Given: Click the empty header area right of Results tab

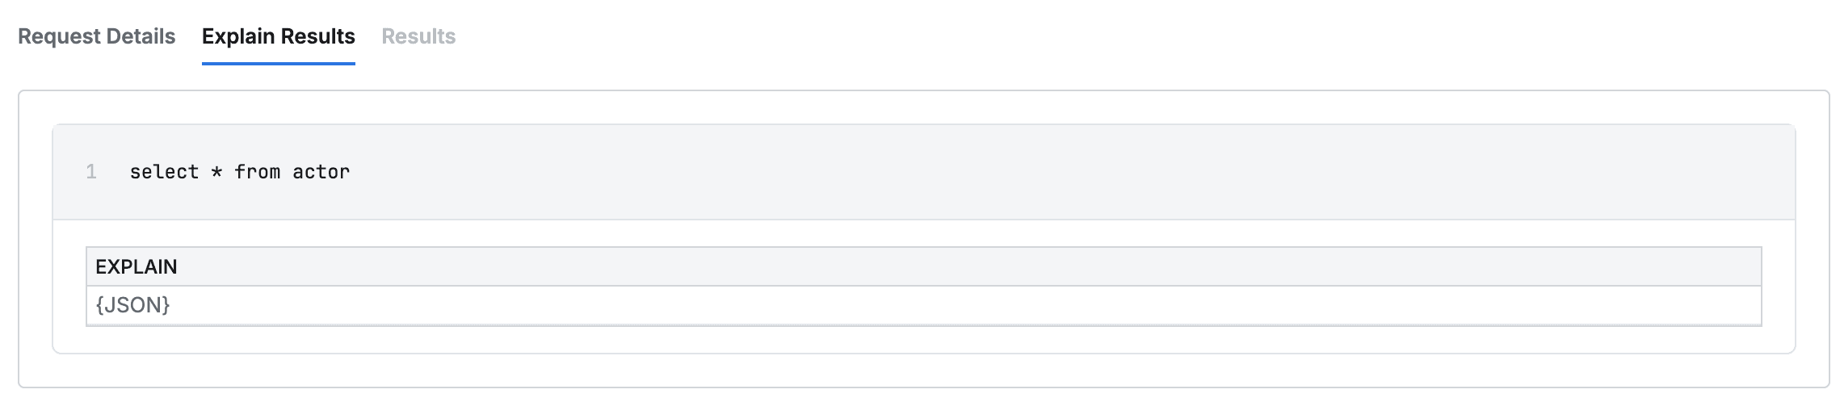Looking at the screenshot, I should [1050, 36].
